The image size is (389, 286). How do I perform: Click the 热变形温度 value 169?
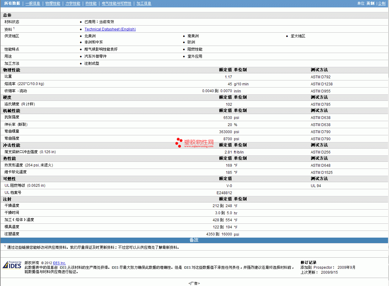tap(229, 165)
